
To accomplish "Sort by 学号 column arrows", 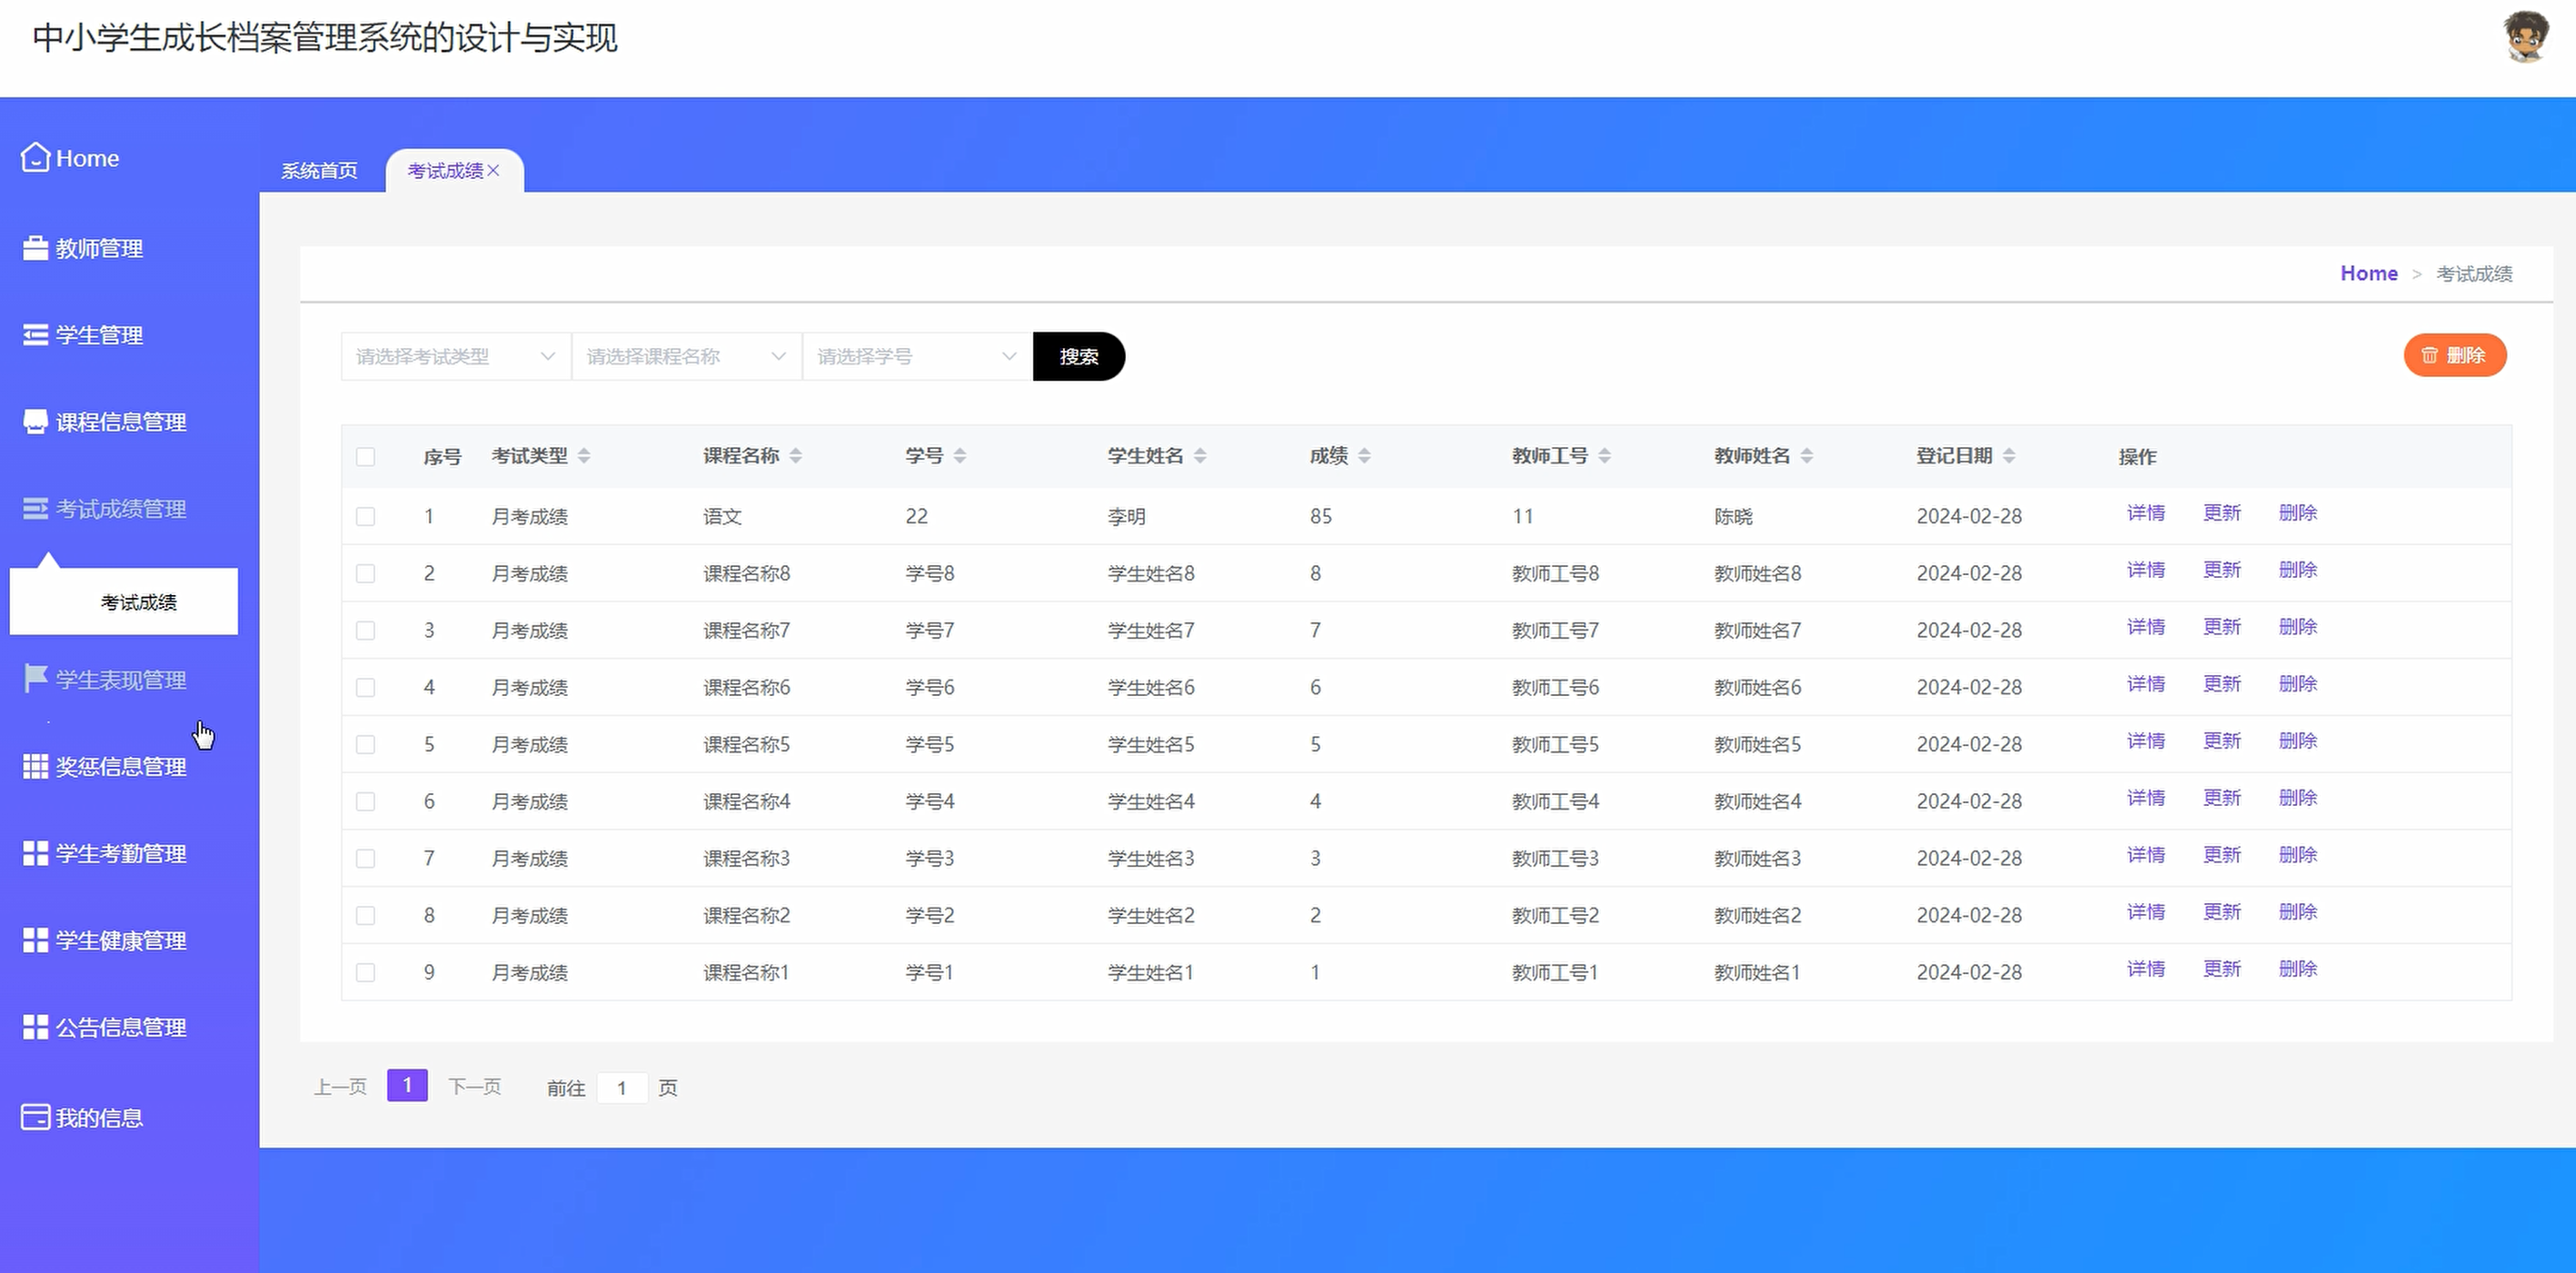I will pos(960,456).
